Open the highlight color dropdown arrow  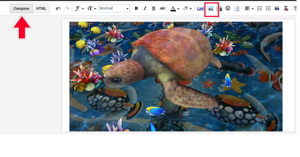(190, 9)
